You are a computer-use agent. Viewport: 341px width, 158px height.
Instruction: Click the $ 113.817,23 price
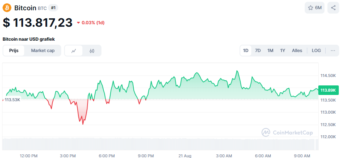pos(37,23)
